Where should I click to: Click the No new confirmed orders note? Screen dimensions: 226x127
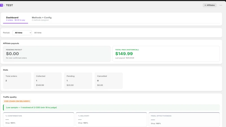coord(16,58)
